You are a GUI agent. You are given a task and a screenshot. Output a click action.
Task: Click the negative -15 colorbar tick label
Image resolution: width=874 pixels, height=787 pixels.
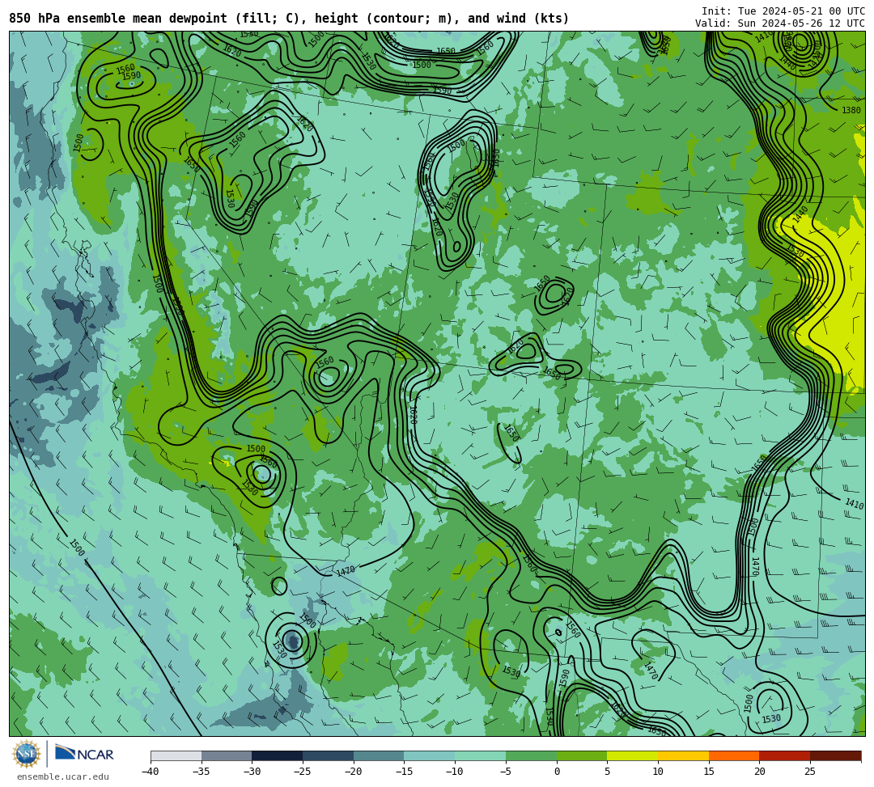pyautogui.click(x=404, y=772)
